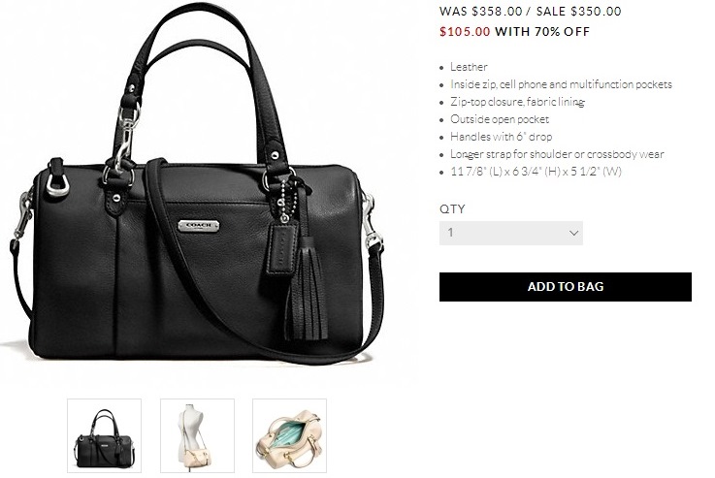Click the red $105.00 price

(x=465, y=31)
